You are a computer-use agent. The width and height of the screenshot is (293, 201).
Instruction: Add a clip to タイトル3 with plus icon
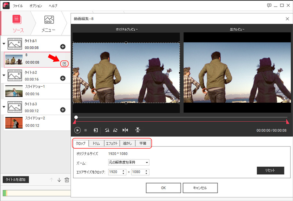(x=63, y=110)
